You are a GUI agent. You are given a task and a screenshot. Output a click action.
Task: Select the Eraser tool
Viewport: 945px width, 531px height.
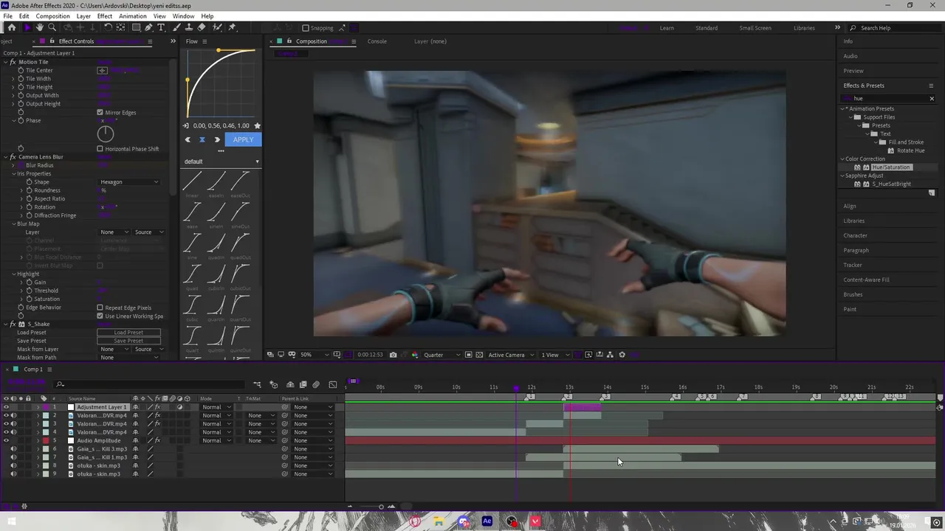(202, 28)
